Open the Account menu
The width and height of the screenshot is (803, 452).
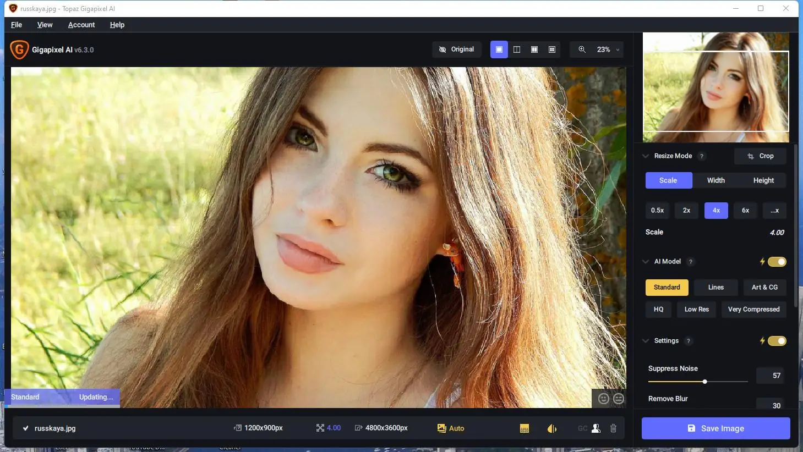pyautogui.click(x=81, y=25)
